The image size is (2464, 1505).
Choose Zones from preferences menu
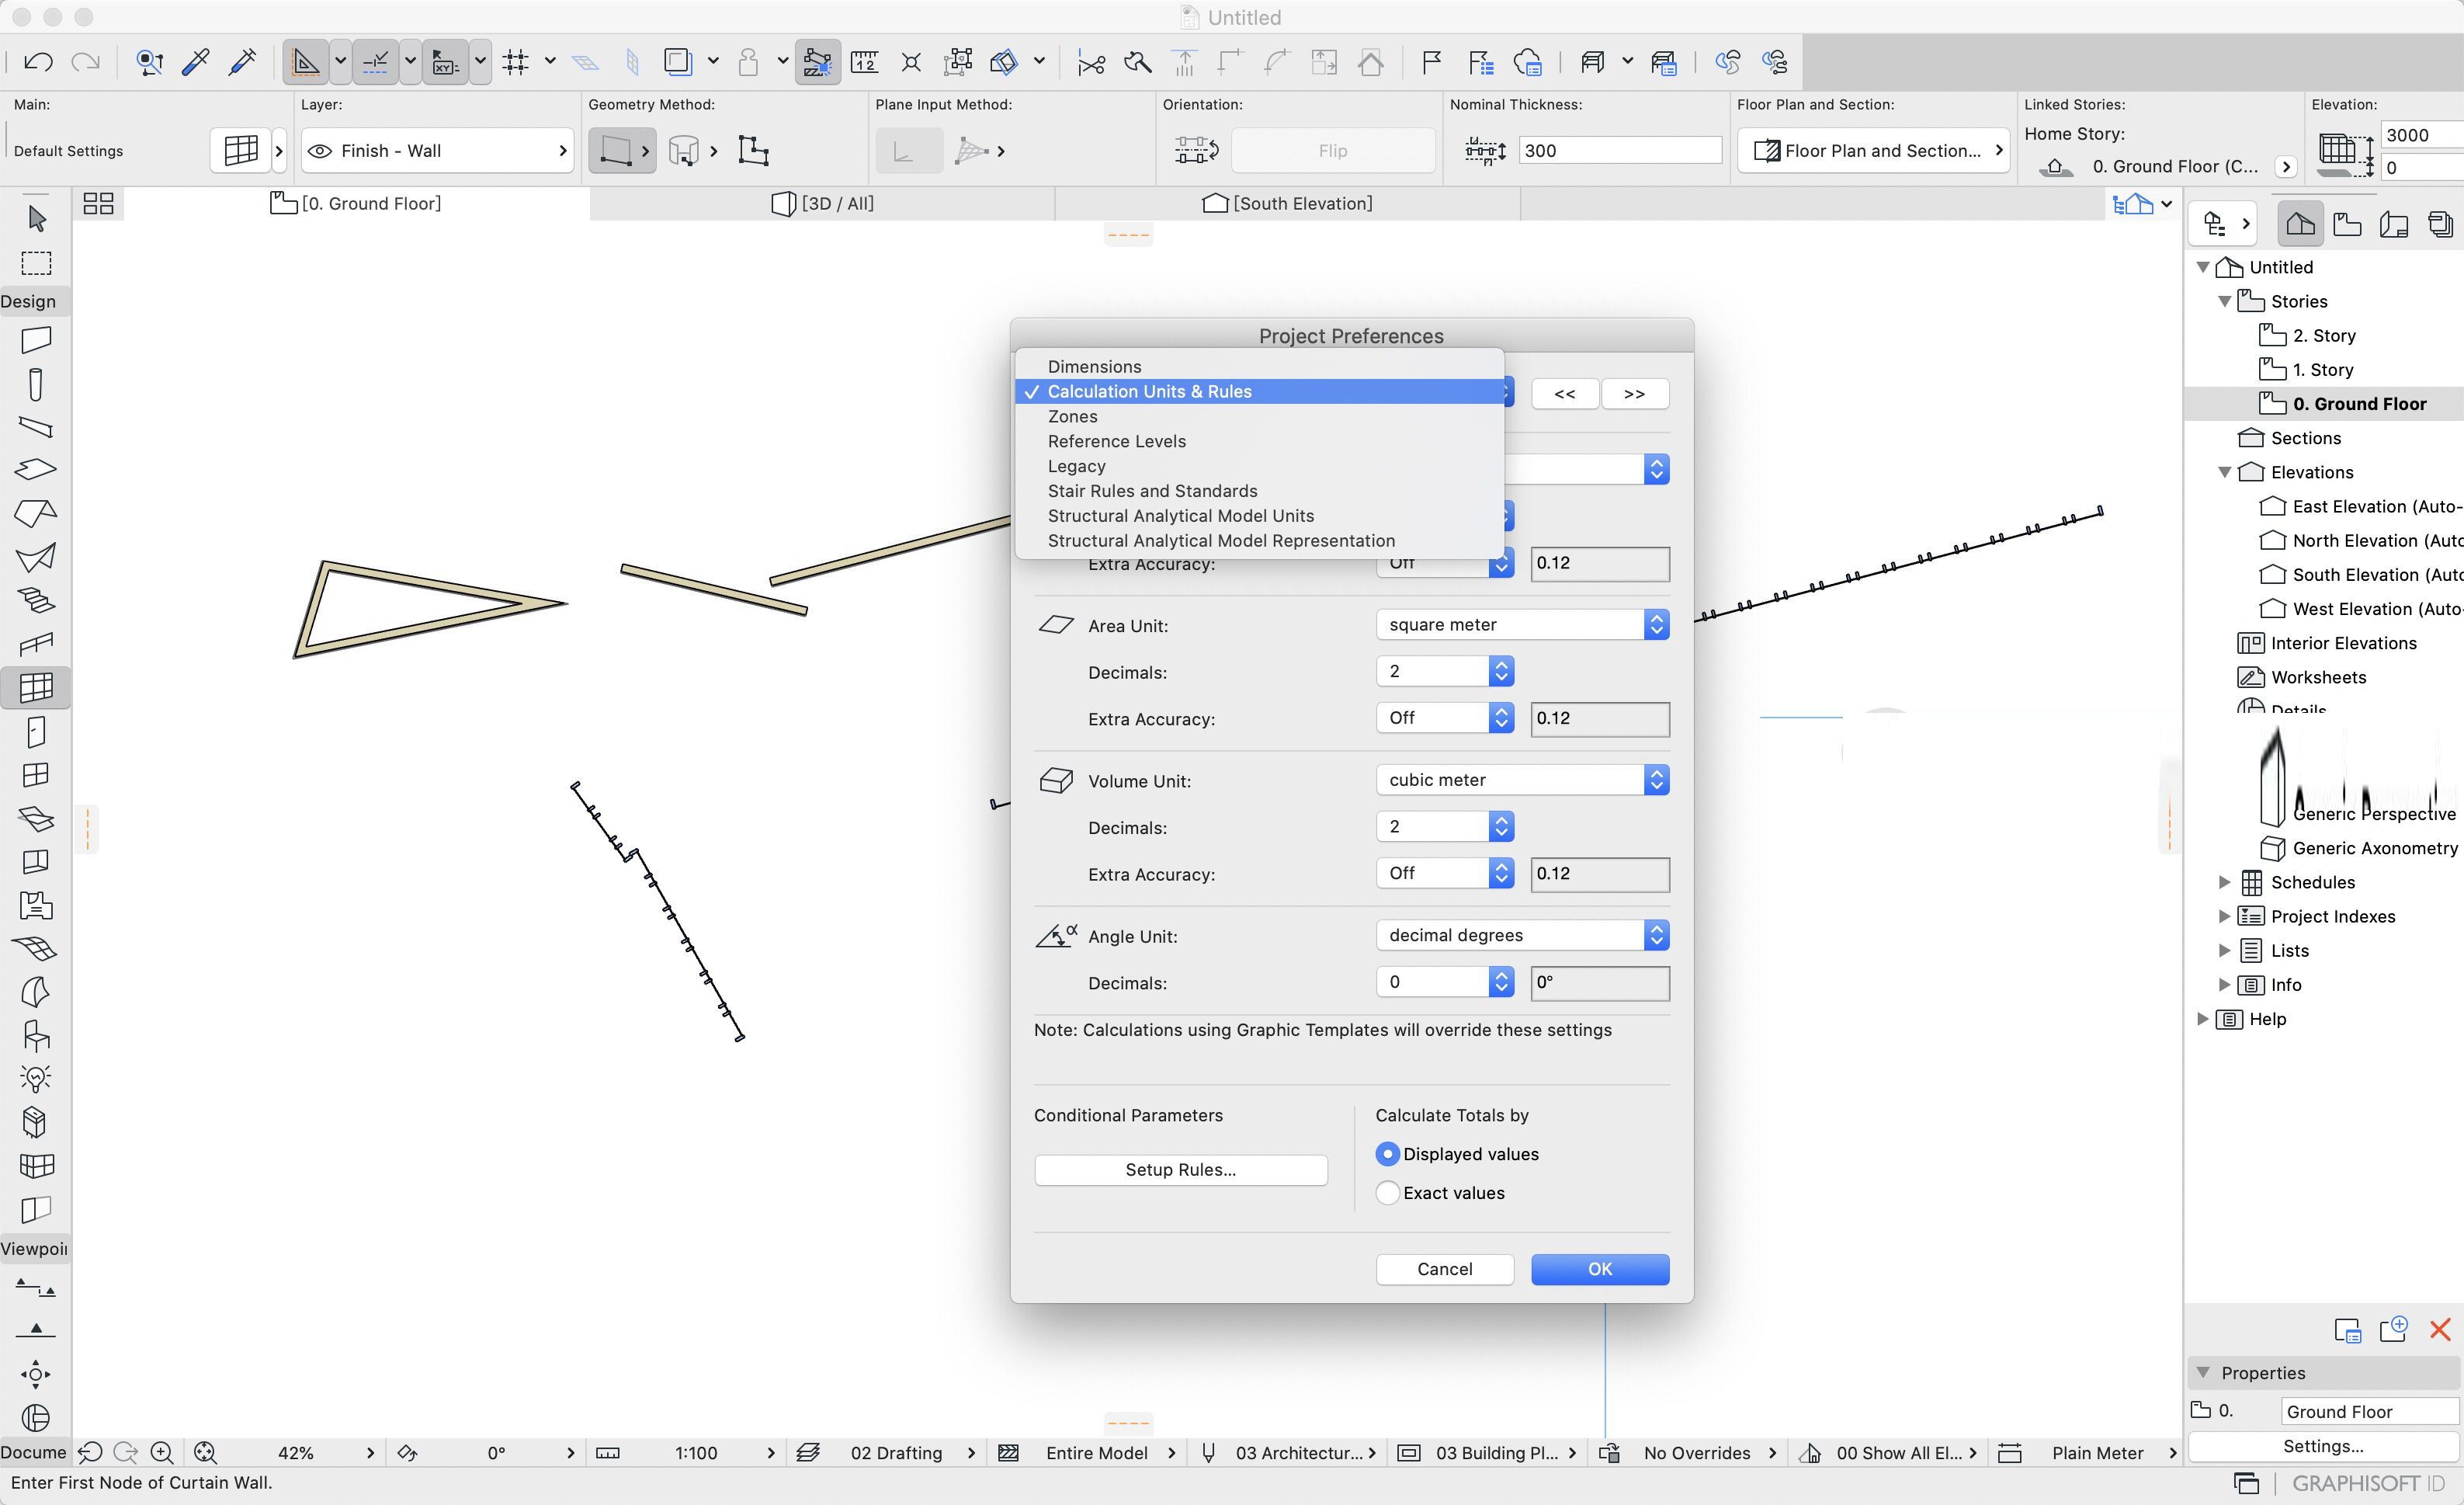(1260, 416)
